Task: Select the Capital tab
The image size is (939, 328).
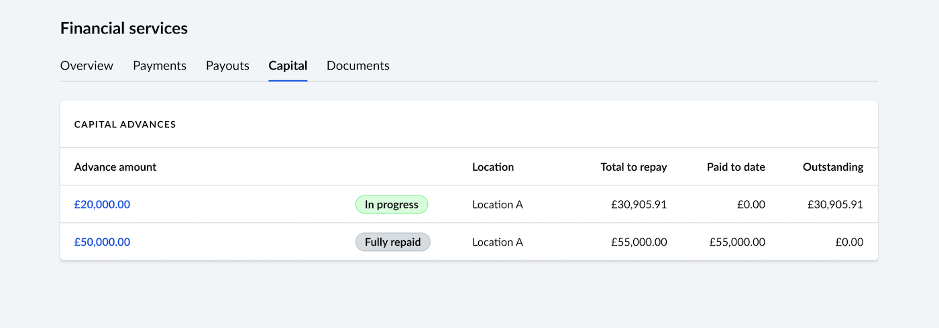Action: (x=288, y=66)
